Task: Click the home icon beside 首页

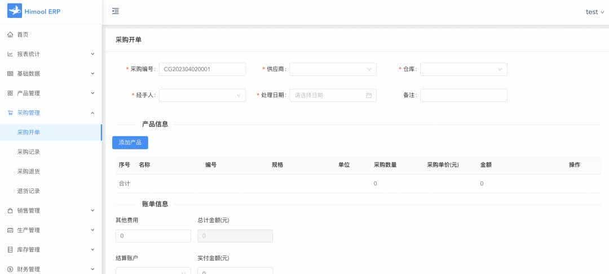Action: click(11, 34)
